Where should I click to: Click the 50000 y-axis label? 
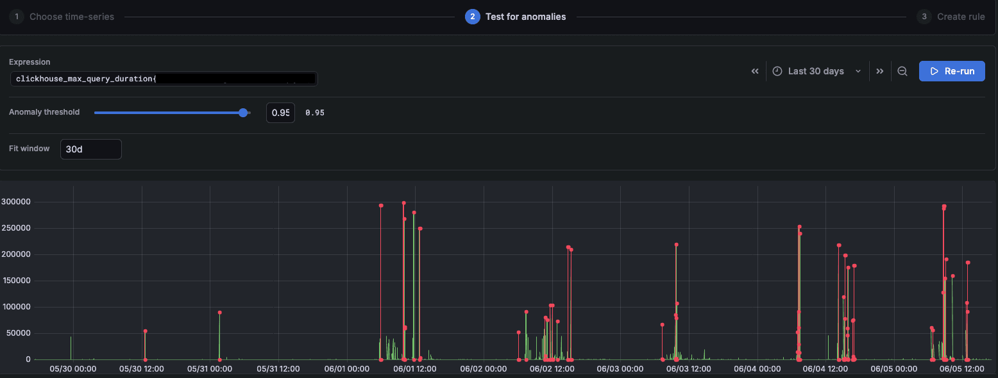(18, 333)
